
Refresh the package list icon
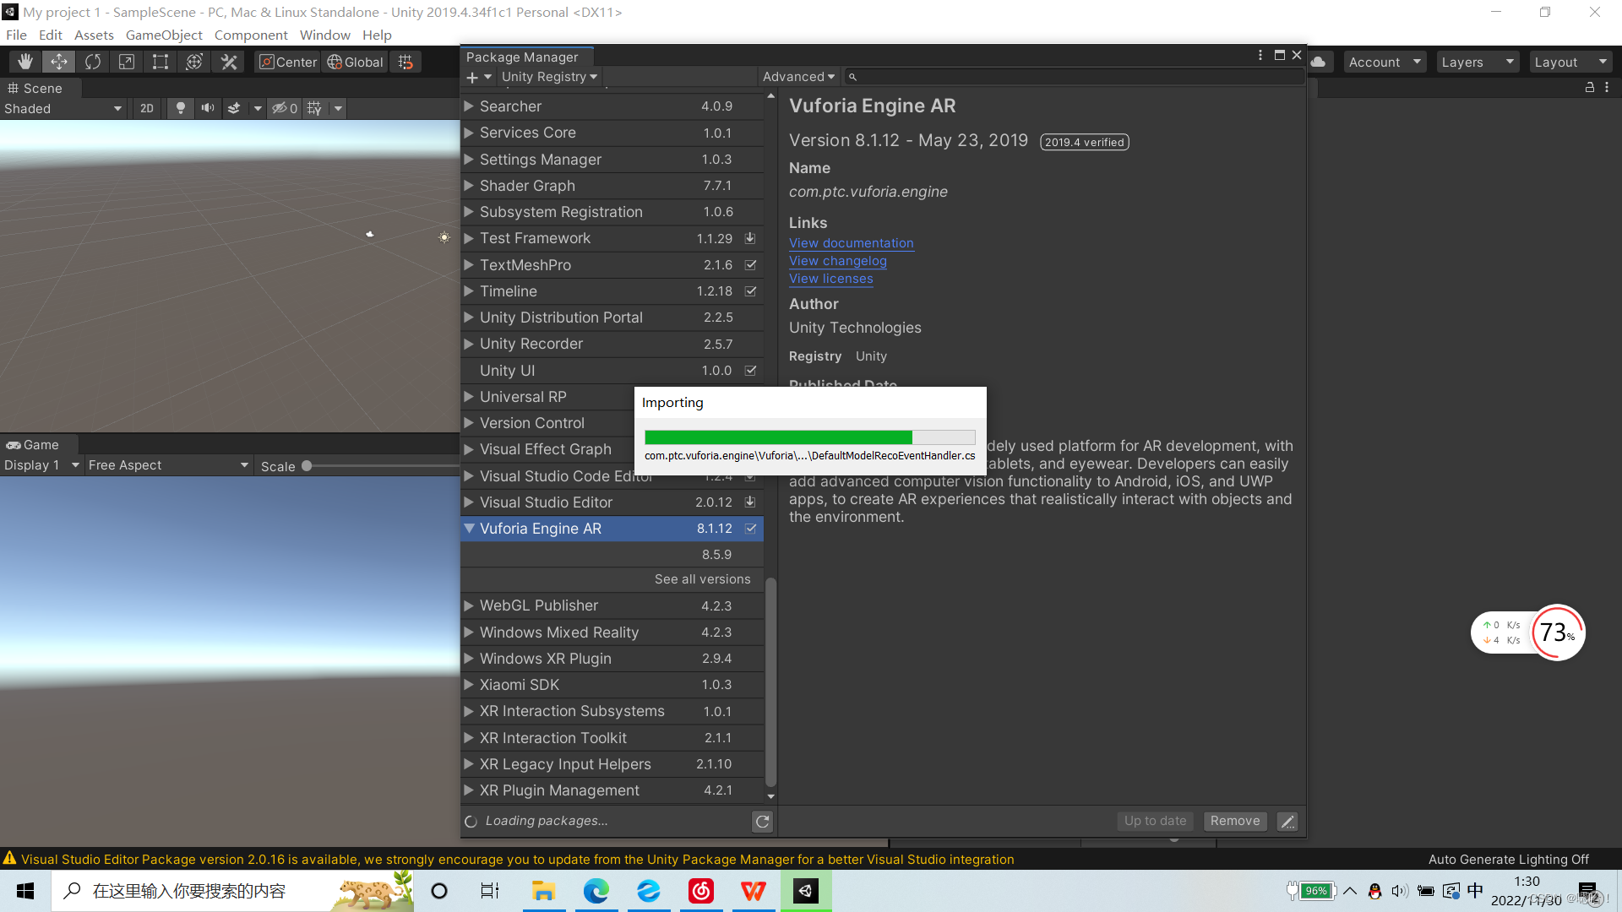tap(762, 821)
